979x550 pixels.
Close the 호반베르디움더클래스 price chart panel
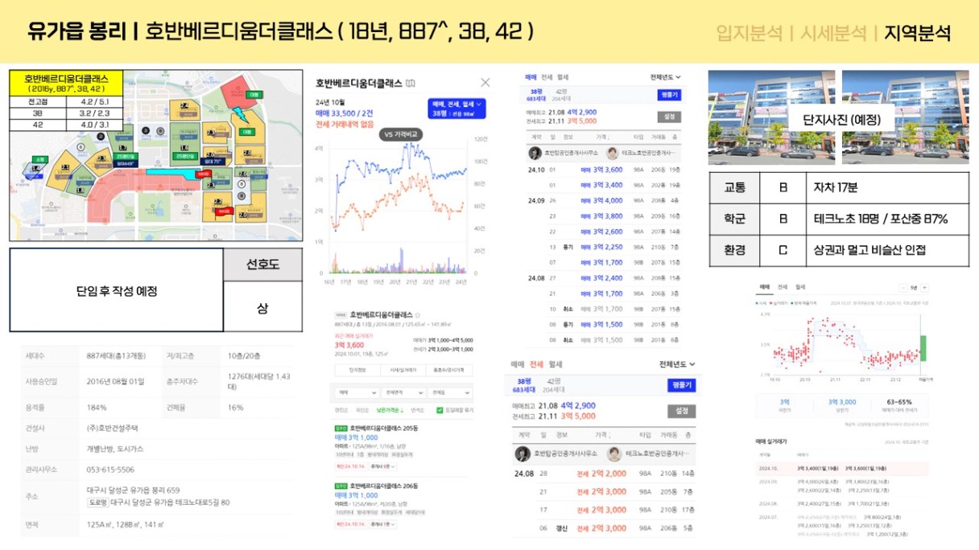pos(485,82)
